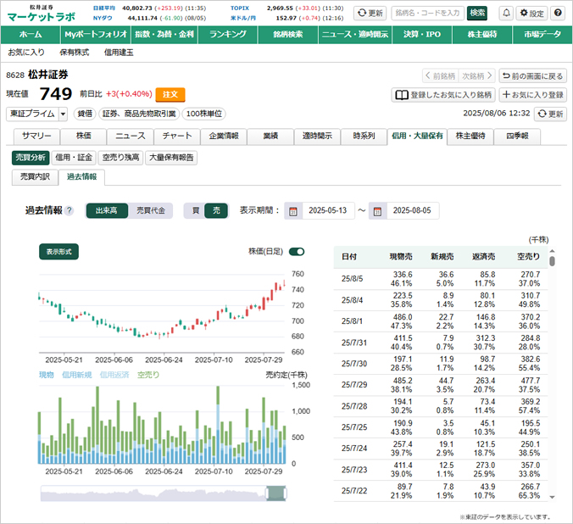573x524 pixels.
Task: Open the 保有株式 sub-navigation link
Action: [75, 53]
